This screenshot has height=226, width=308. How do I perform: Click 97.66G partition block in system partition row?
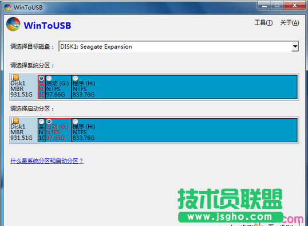point(58,87)
